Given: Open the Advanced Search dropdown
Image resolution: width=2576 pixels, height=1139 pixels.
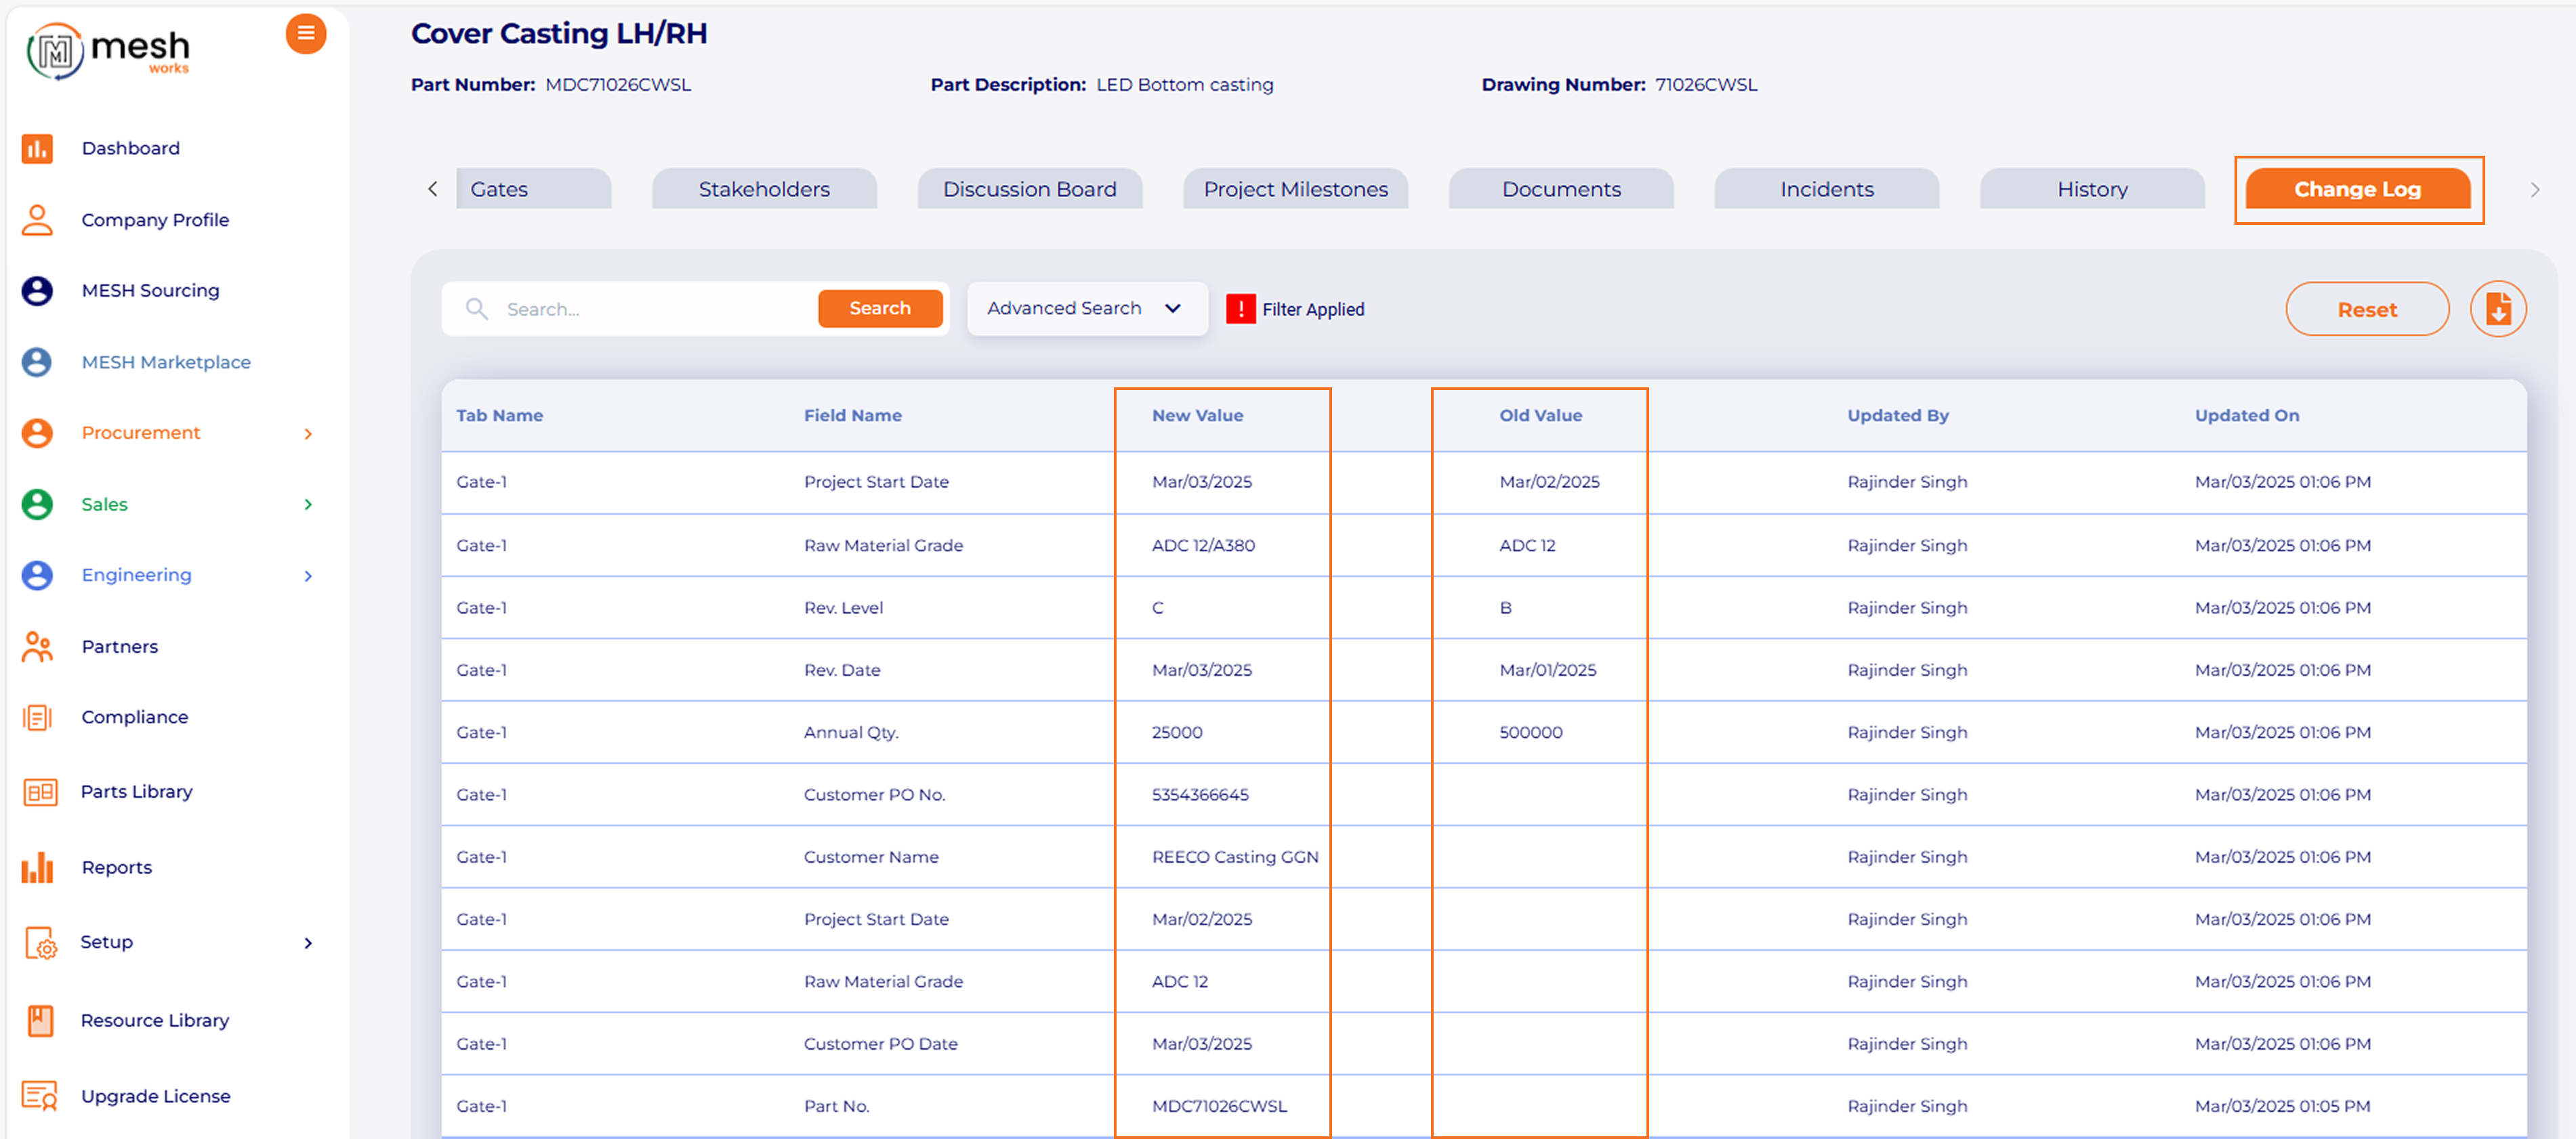Looking at the screenshot, I should coord(1086,309).
